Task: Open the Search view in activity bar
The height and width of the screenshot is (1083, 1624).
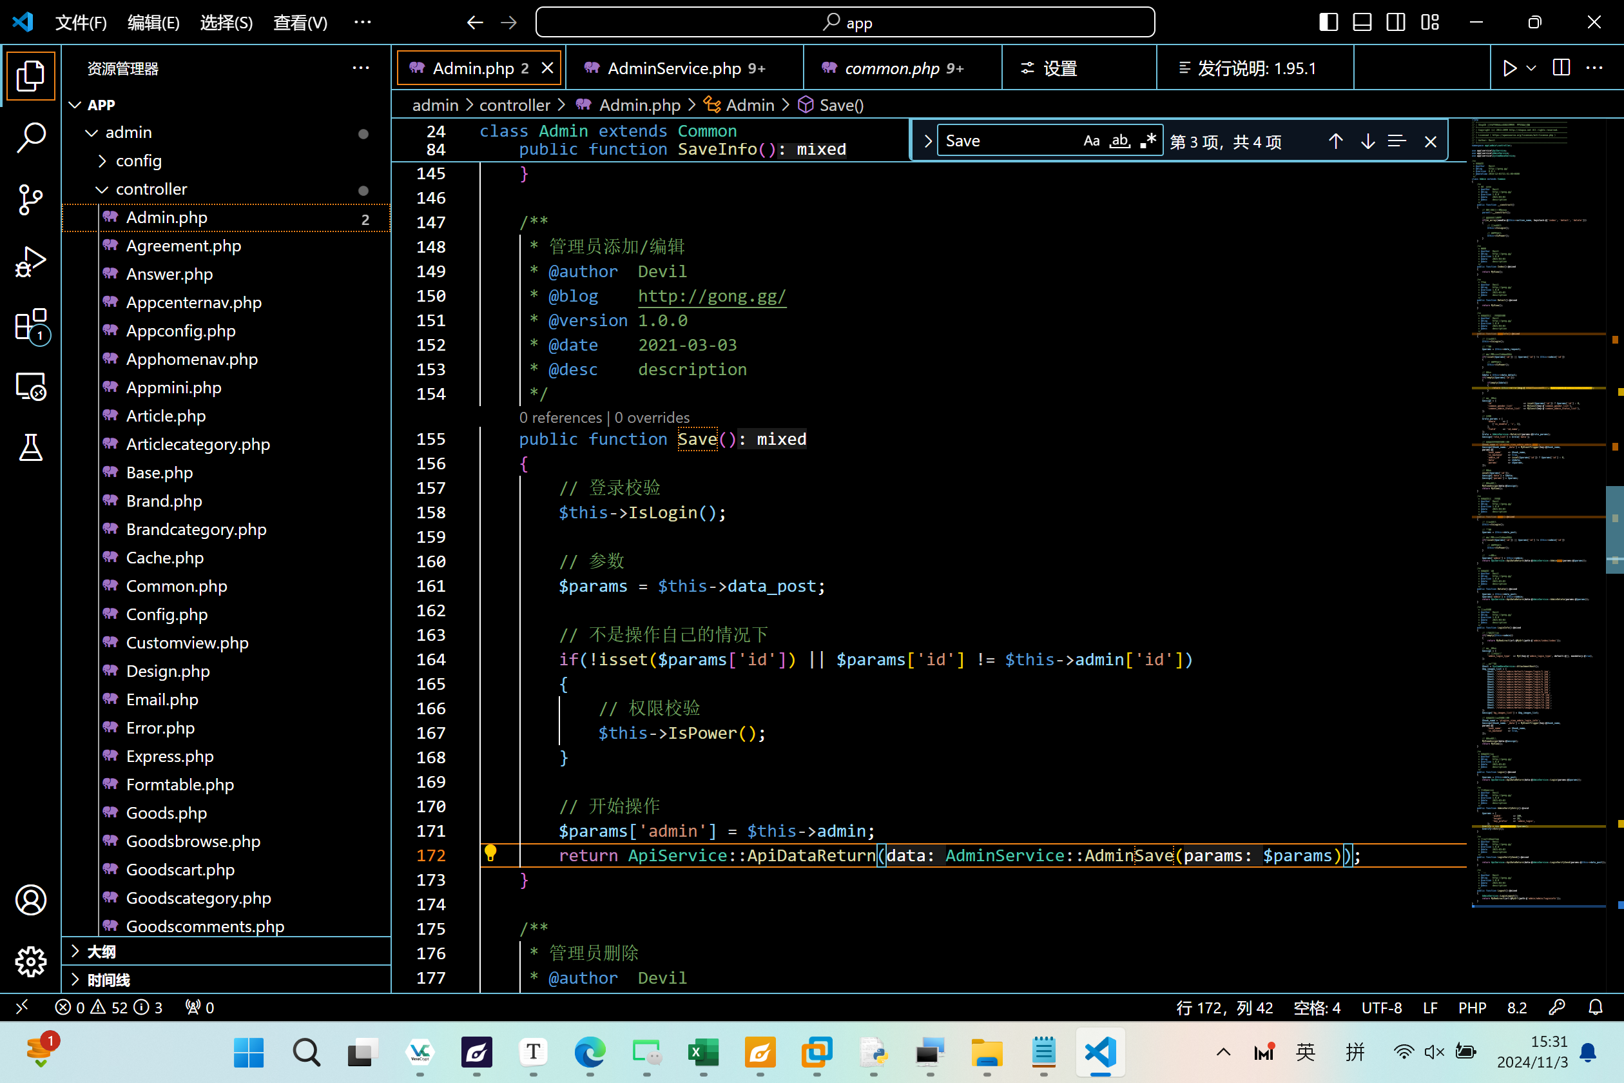Action: [x=30, y=137]
